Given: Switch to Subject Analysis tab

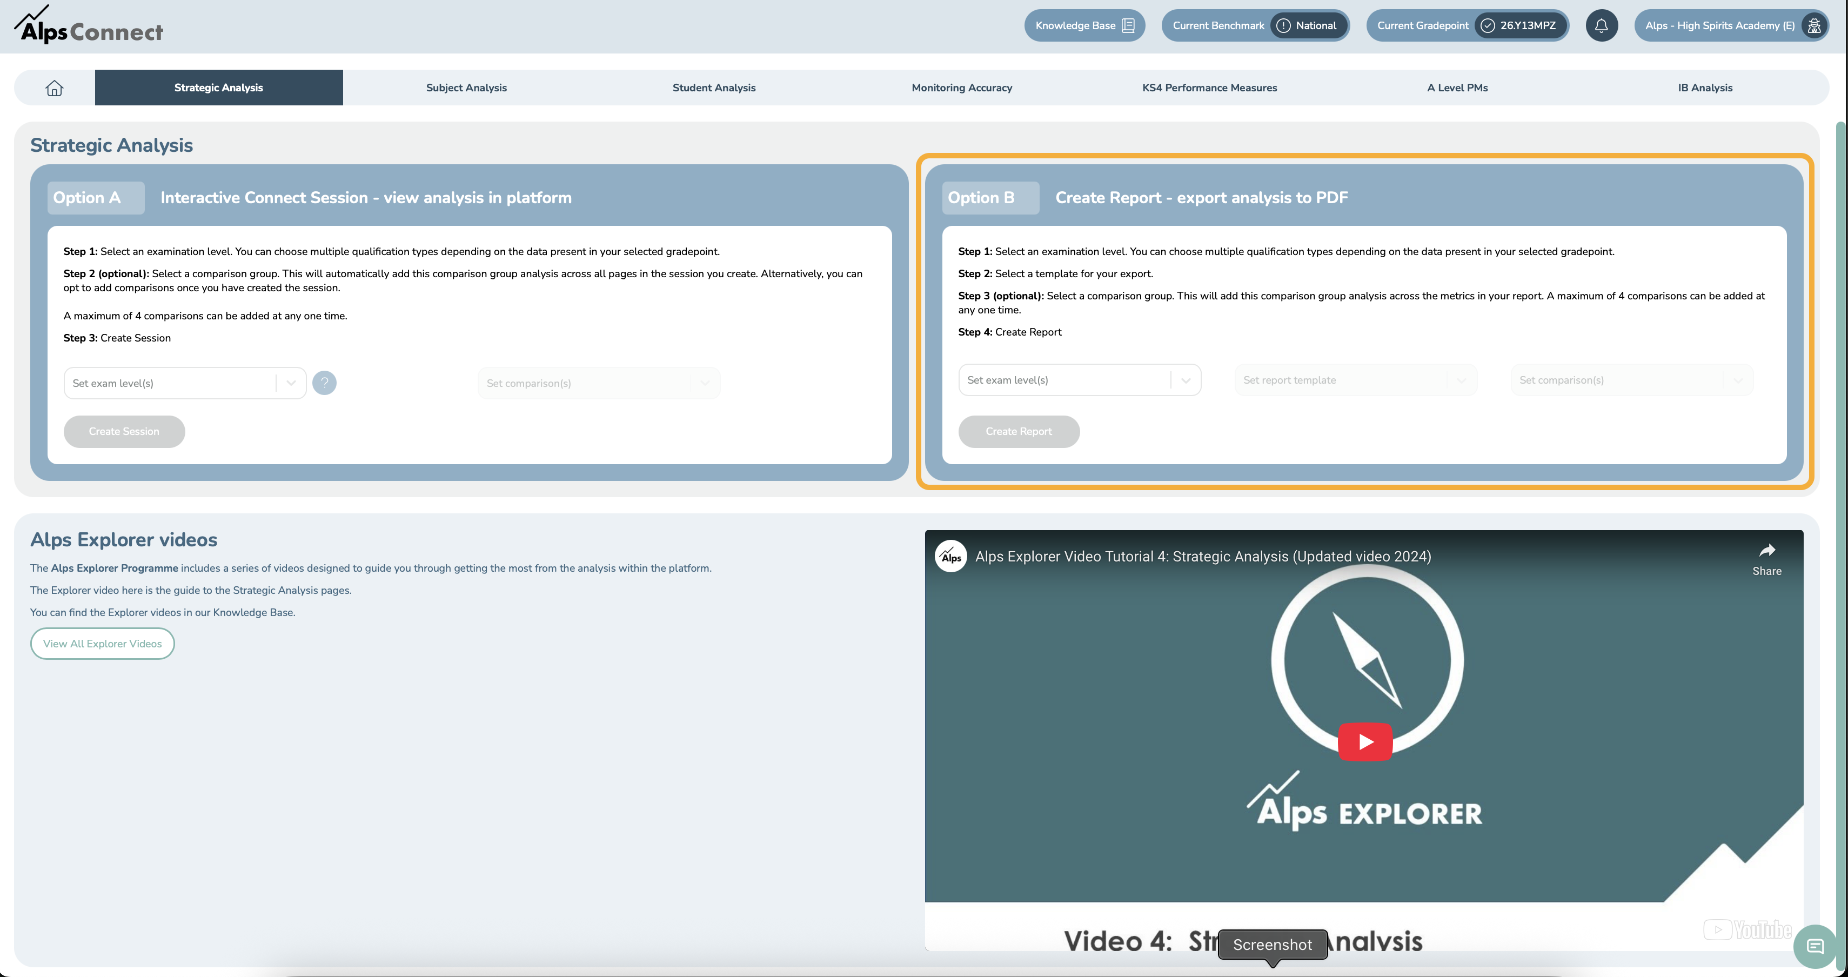Looking at the screenshot, I should click(466, 88).
